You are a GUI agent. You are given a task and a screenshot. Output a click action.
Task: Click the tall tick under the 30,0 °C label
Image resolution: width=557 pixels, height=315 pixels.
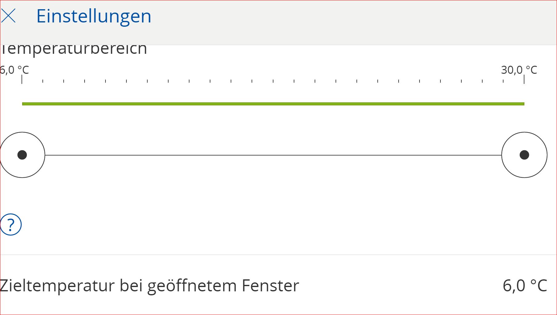point(524,80)
